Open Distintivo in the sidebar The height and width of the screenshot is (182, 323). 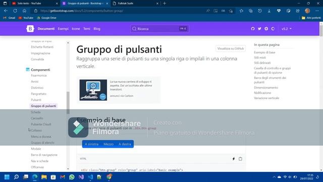[x=37, y=87]
